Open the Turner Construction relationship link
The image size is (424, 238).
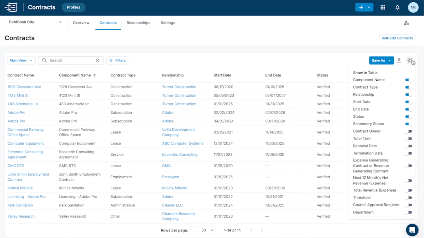[x=179, y=87]
